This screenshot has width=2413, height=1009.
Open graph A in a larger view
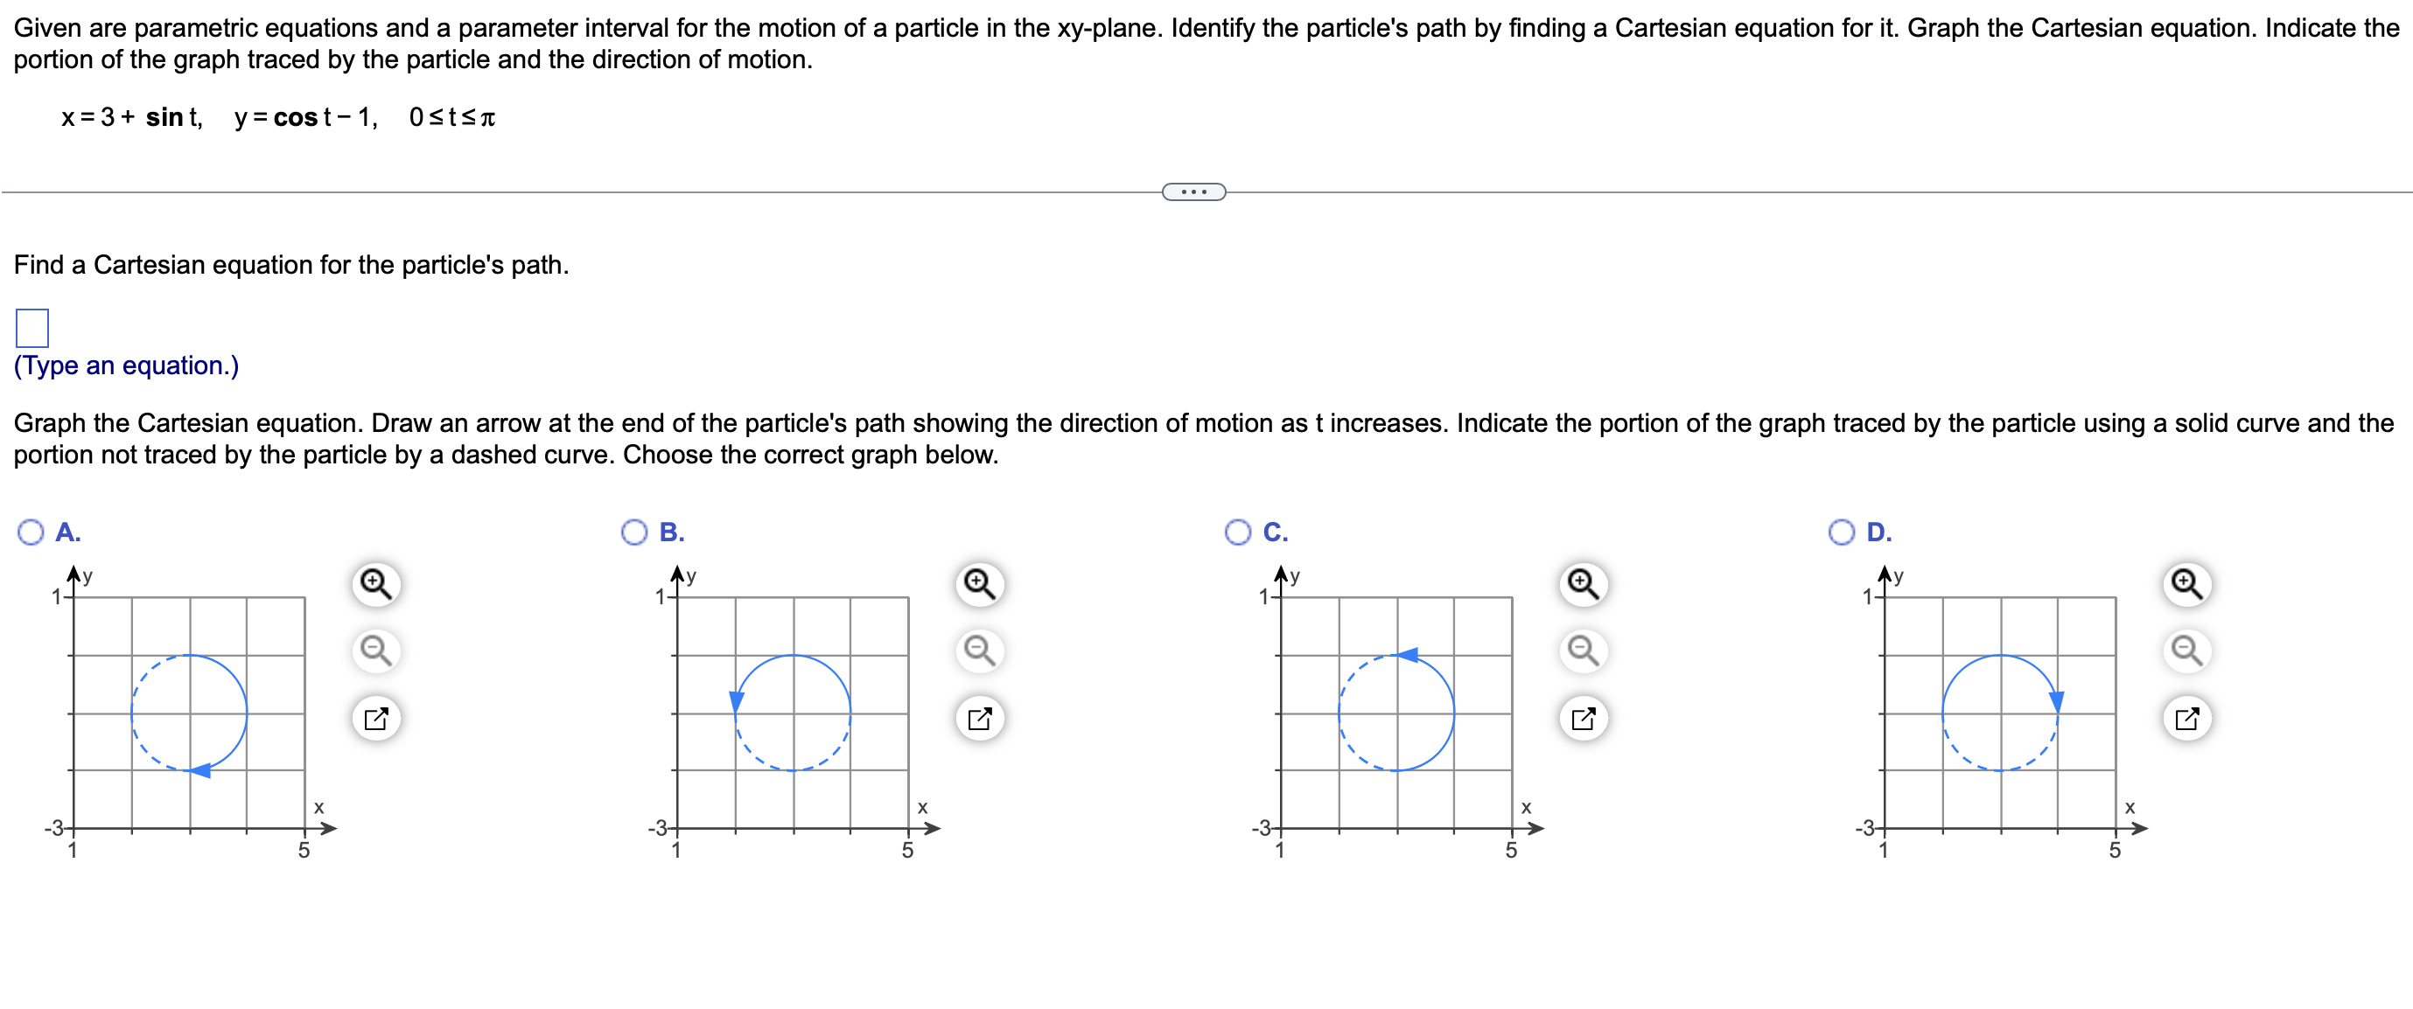point(377,715)
